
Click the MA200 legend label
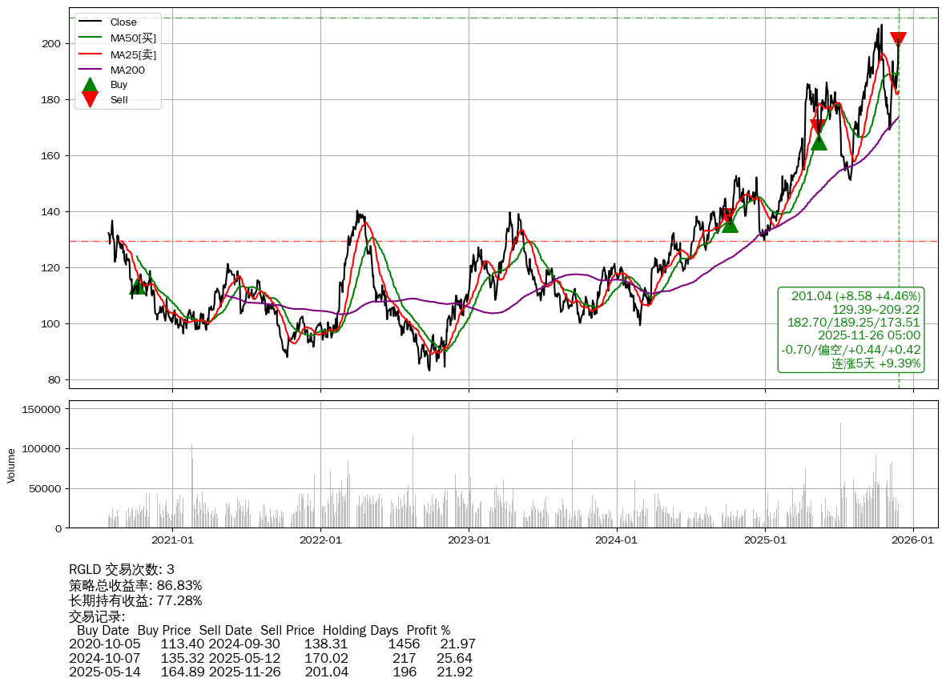pyautogui.click(x=127, y=70)
